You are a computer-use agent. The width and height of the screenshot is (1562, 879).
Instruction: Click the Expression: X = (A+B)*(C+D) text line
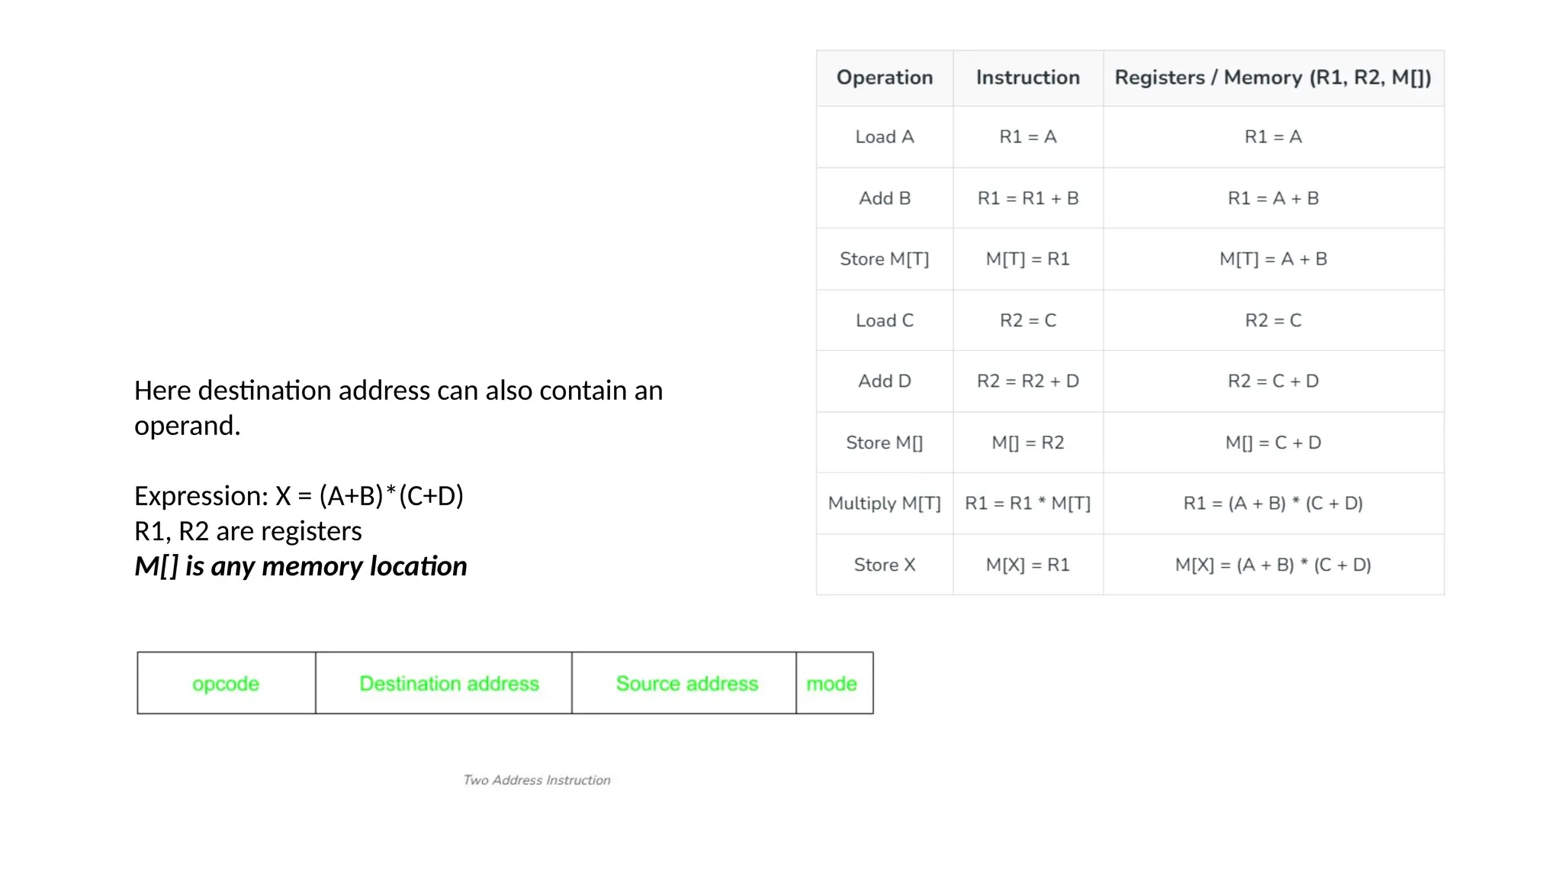[299, 496]
